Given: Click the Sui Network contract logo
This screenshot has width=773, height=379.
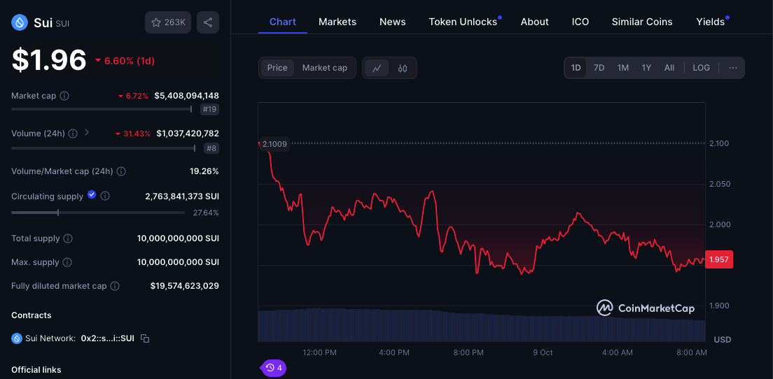Looking at the screenshot, I should [x=17, y=338].
